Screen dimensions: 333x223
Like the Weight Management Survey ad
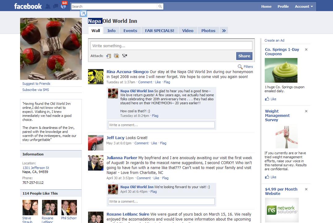pyautogui.click(x=271, y=177)
